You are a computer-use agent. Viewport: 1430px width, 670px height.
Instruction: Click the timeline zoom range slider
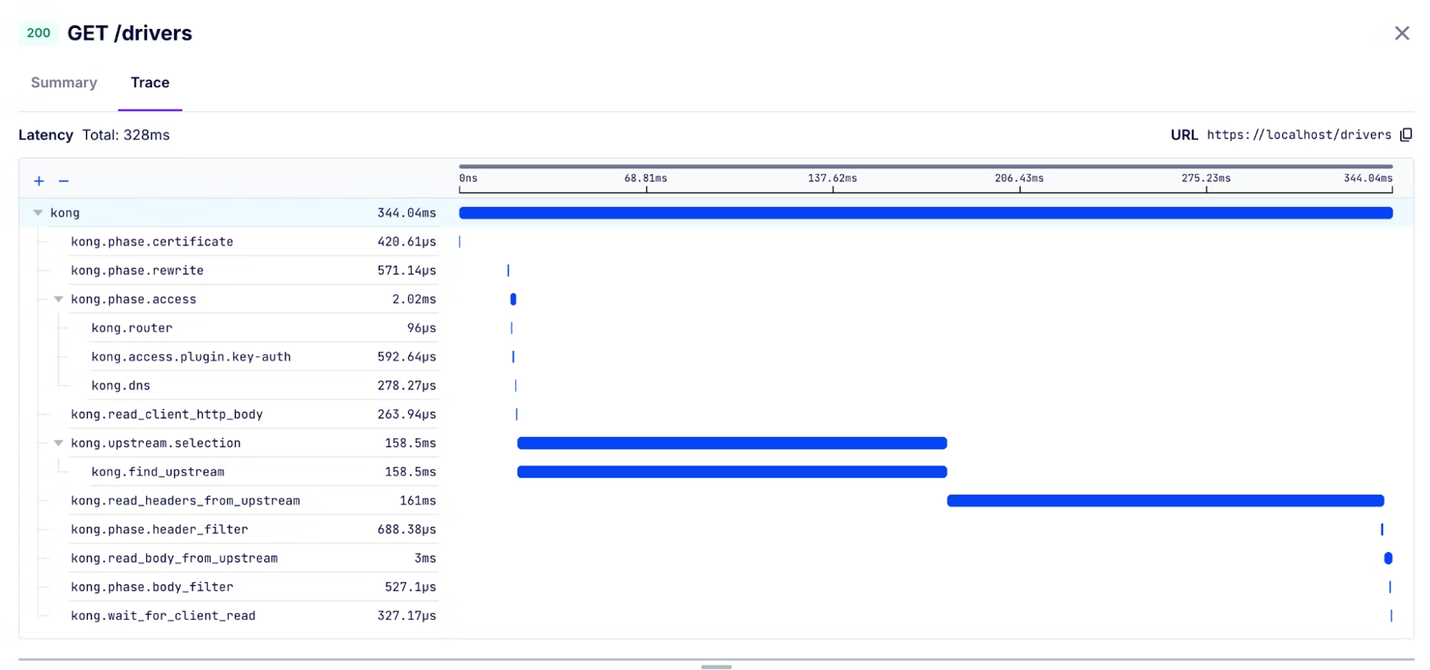tap(926, 166)
